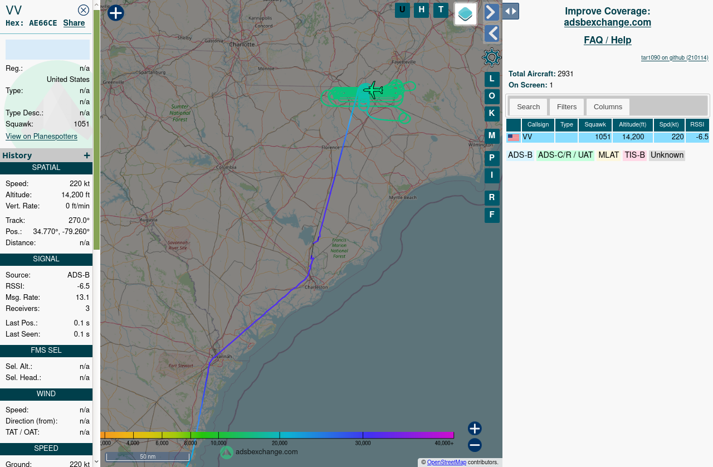This screenshot has height=467, width=713.
Task: Click the TIS-B legend label
Action: tap(634, 155)
